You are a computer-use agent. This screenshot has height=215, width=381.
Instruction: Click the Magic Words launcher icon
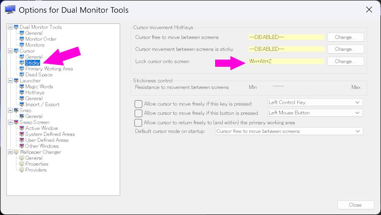pyautogui.click(x=22, y=87)
